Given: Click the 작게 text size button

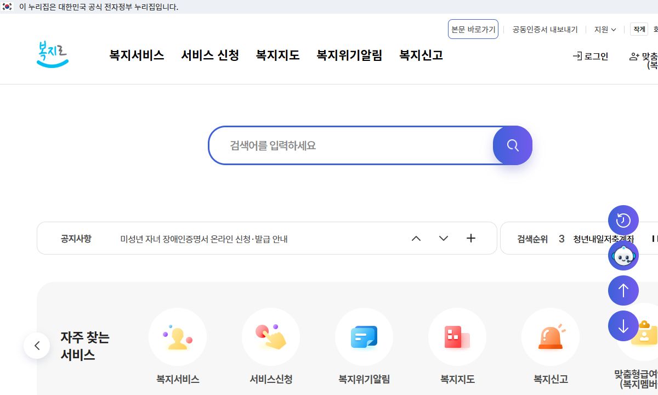Looking at the screenshot, I should tap(639, 29).
